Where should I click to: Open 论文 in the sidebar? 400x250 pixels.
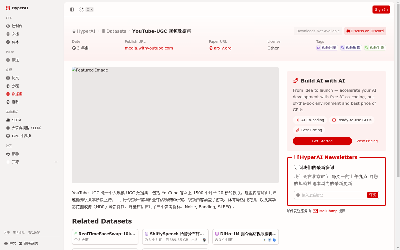tap(32, 78)
